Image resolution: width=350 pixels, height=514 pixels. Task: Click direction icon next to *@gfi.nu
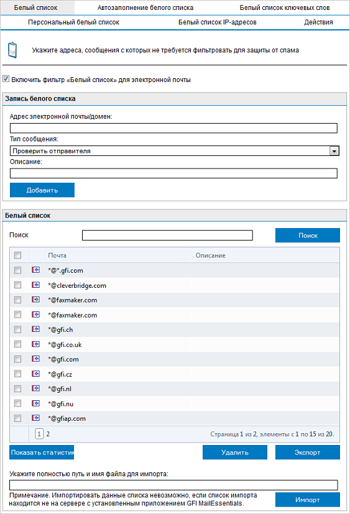point(36,403)
